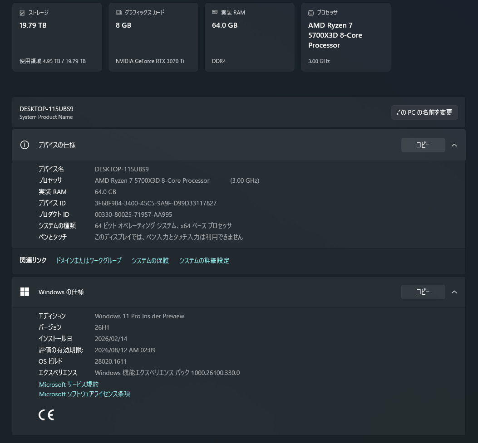
Task: Click the エクスペリエンス label
Action: point(58,373)
